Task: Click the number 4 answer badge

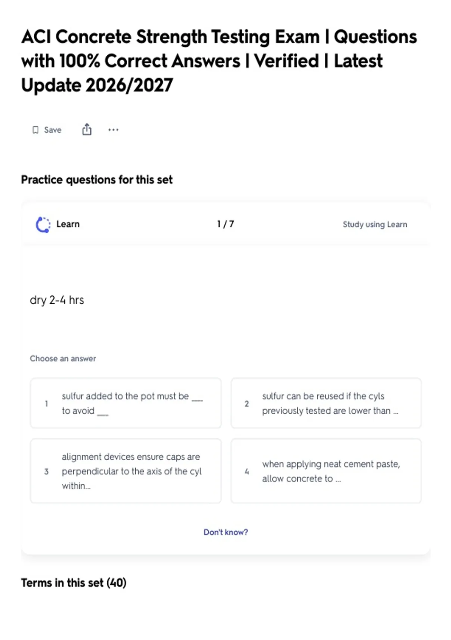Action: [x=247, y=471]
